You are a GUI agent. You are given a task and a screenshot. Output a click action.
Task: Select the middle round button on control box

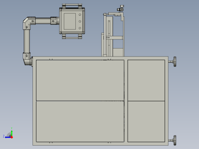[x=80, y=21]
